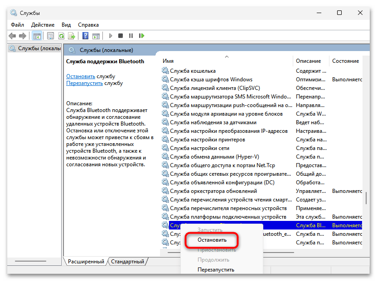Select Служба объявленной конфигурации (DC) row

(261, 183)
